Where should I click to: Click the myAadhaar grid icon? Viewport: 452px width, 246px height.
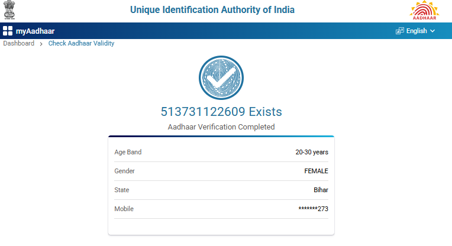[8, 31]
